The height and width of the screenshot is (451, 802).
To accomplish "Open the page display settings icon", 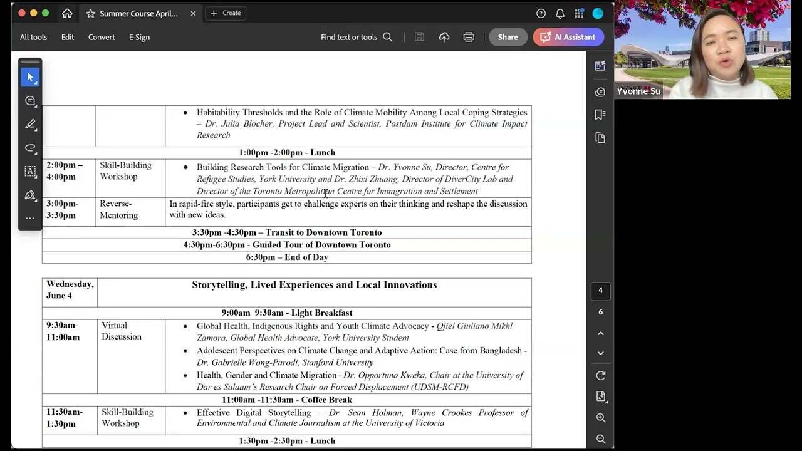I will point(600,397).
